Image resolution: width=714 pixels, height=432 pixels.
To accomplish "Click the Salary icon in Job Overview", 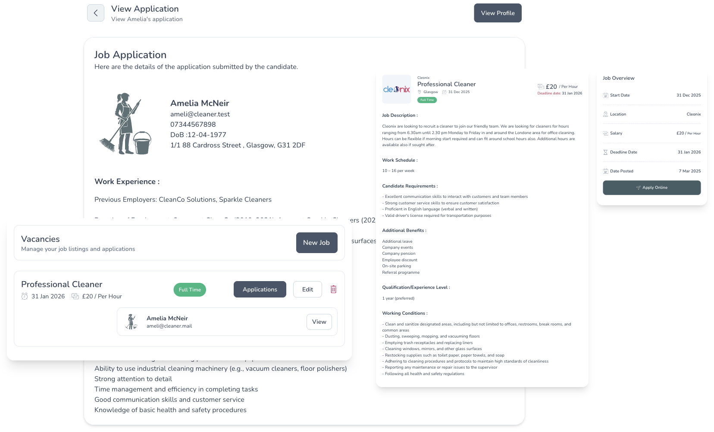I will click(x=605, y=133).
